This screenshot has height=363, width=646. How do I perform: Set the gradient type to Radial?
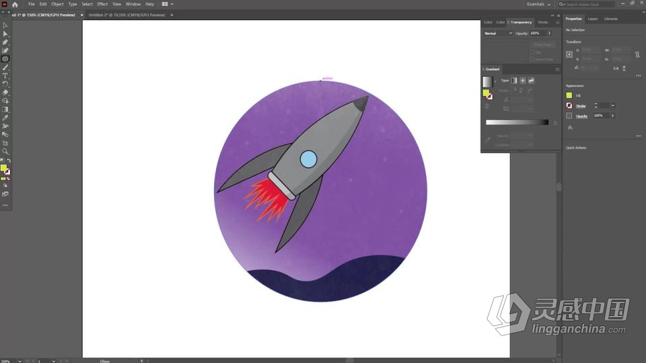pyautogui.click(x=522, y=80)
